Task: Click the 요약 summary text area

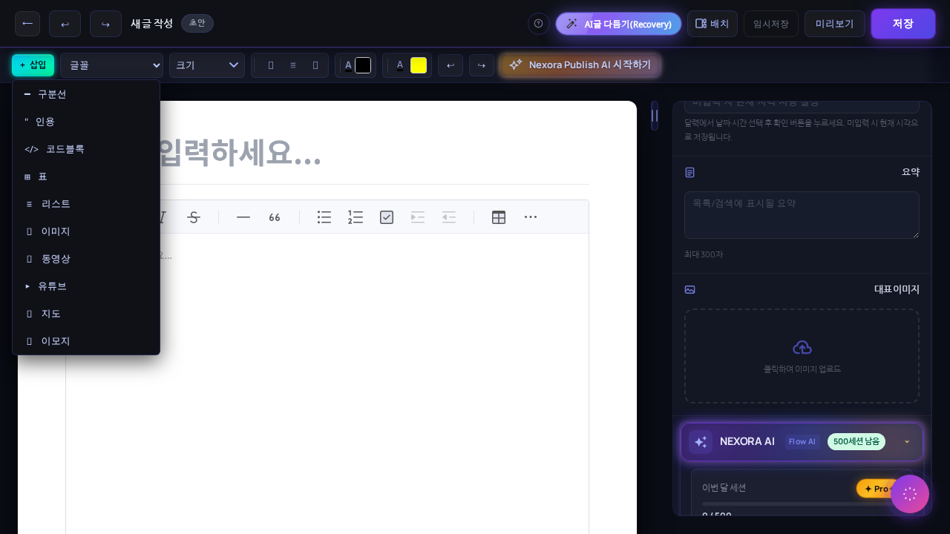Action: pyautogui.click(x=802, y=215)
